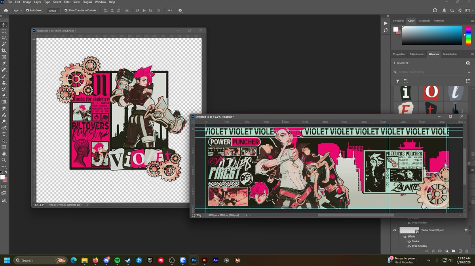Select the red letter O library thumbnail

(x=430, y=93)
